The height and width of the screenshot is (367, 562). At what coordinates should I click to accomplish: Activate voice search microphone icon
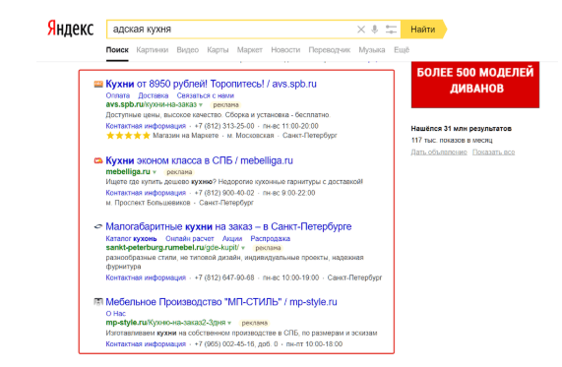(375, 30)
